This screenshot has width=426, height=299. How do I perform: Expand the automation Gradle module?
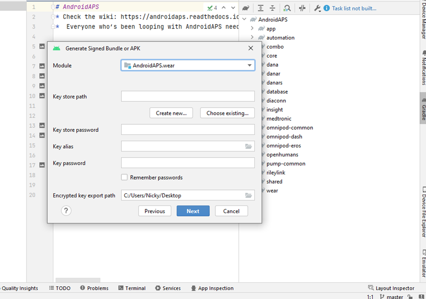(x=252, y=37)
